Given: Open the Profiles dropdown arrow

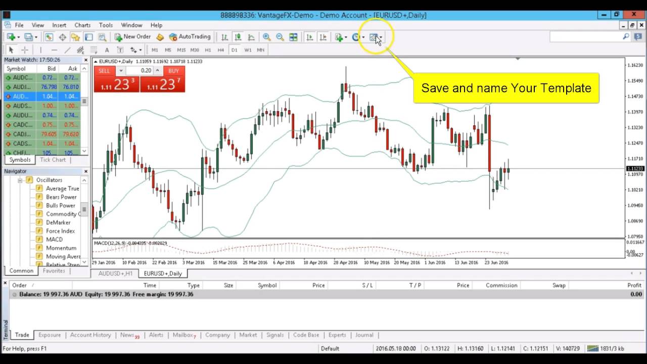Looking at the screenshot, I should [36, 37].
